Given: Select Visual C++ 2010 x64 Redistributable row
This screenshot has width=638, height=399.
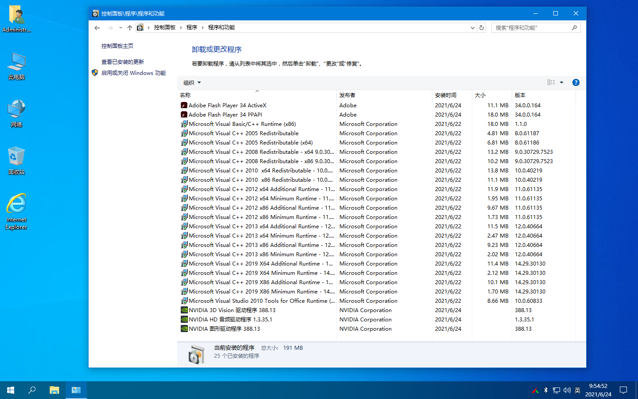Looking at the screenshot, I should 377,171.
